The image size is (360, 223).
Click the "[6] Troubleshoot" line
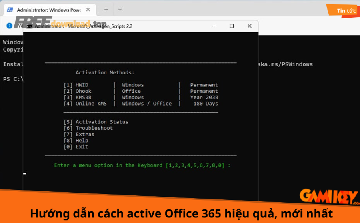(x=88, y=128)
